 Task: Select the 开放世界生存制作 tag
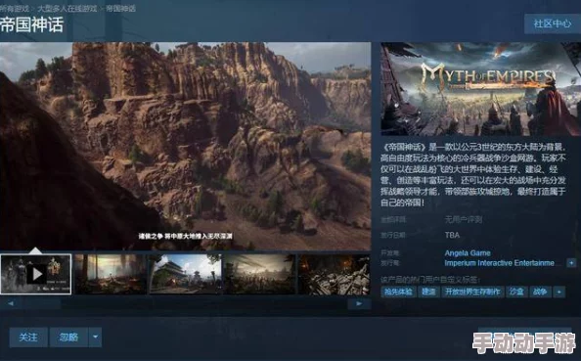coord(472,293)
